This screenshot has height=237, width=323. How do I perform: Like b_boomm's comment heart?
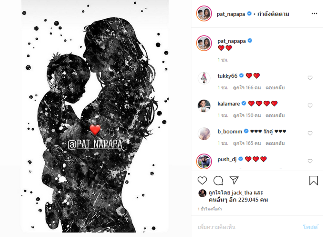pyautogui.click(x=310, y=133)
